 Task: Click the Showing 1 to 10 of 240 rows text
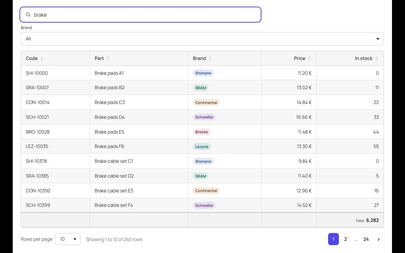click(x=114, y=239)
